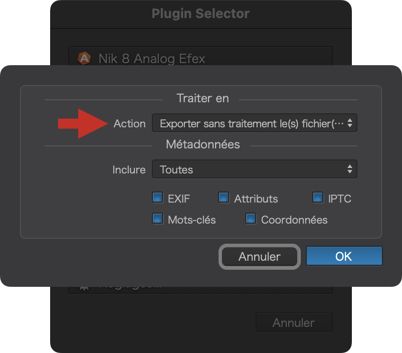Toggle the Coordonnées checkbox
Viewport: 402px width, 353px height.
(251, 219)
